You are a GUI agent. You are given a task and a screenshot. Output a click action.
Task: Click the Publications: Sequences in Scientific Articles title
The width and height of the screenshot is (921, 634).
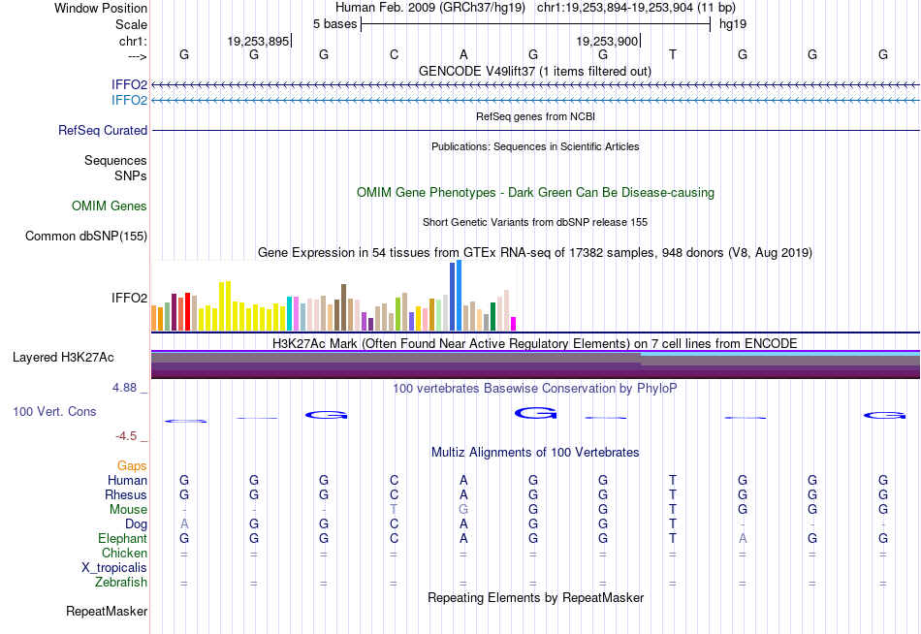pyautogui.click(x=535, y=146)
